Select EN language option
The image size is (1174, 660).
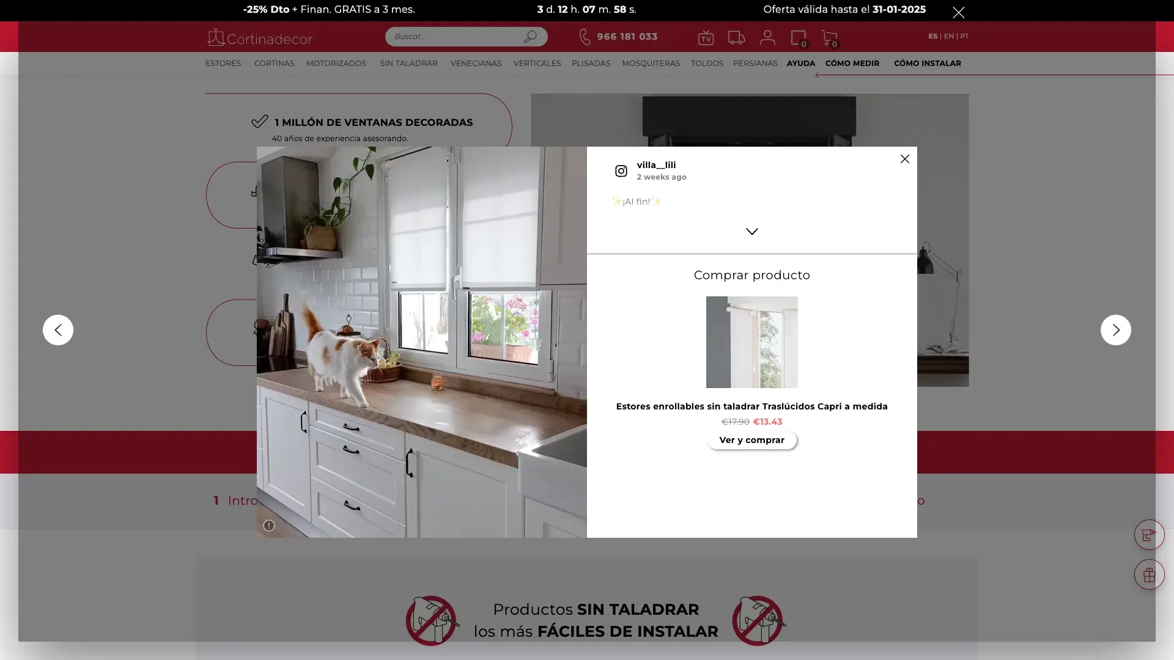pos(949,36)
